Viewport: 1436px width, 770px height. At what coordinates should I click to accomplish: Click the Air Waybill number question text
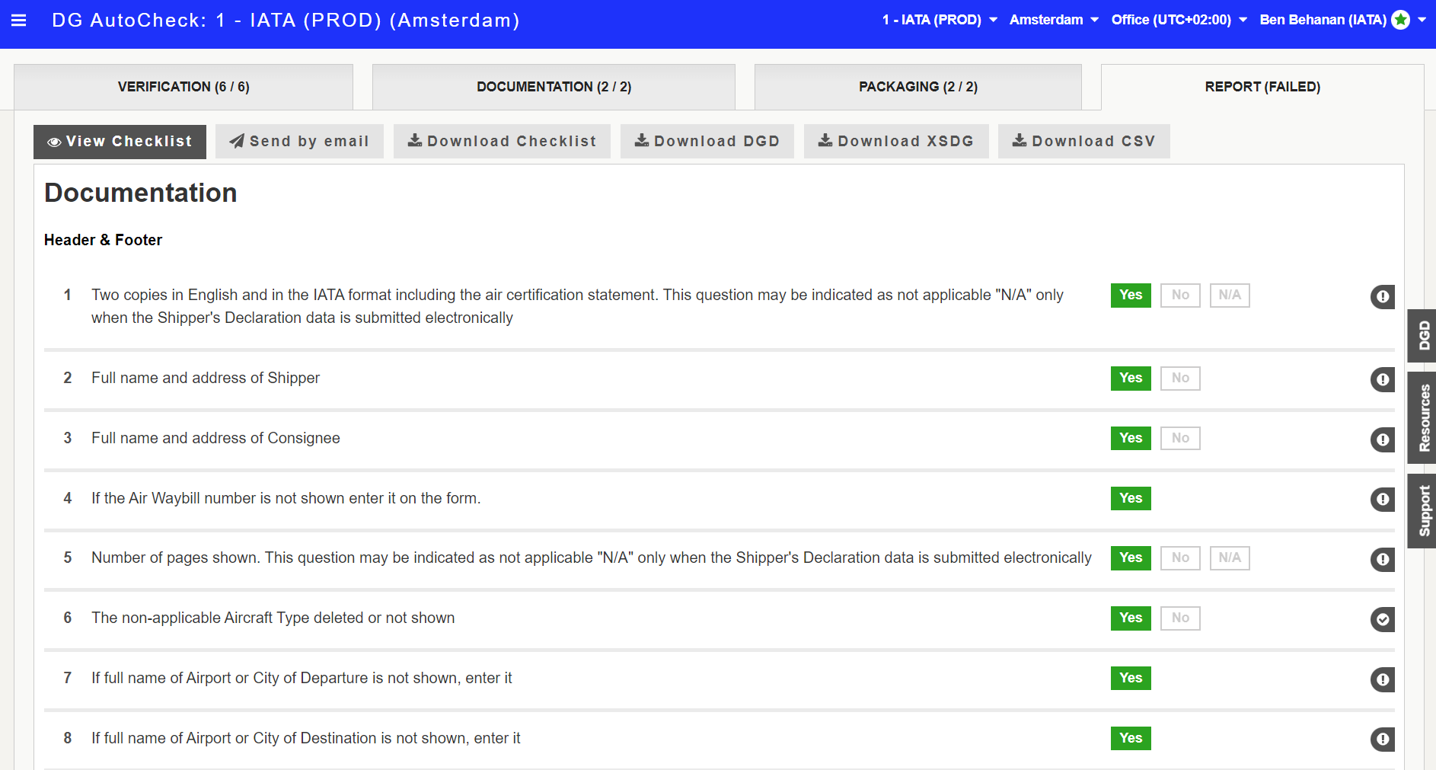point(286,498)
